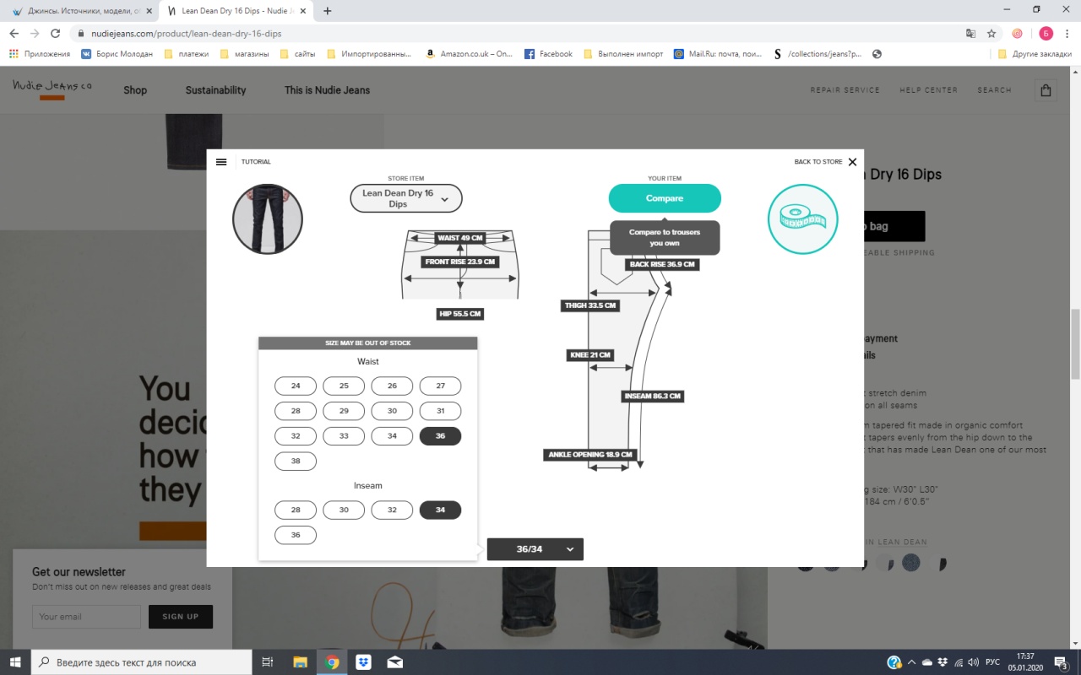Open the Windows Start menu
Viewport: 1081px width, 675px height.
(15, 662)
